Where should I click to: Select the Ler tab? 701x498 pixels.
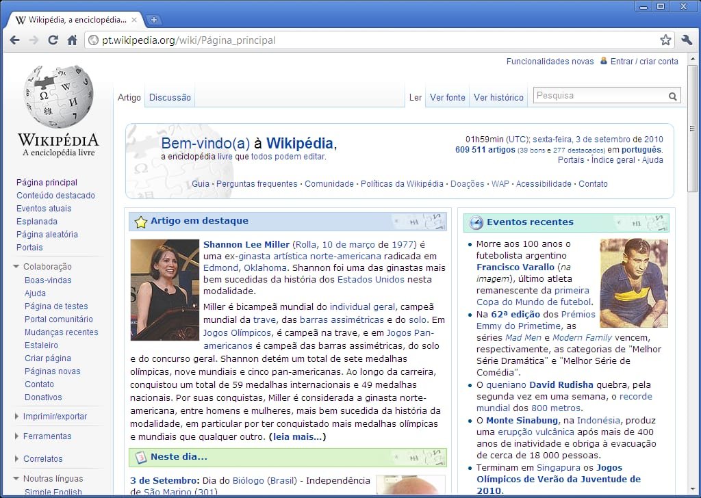click(416, 97)
